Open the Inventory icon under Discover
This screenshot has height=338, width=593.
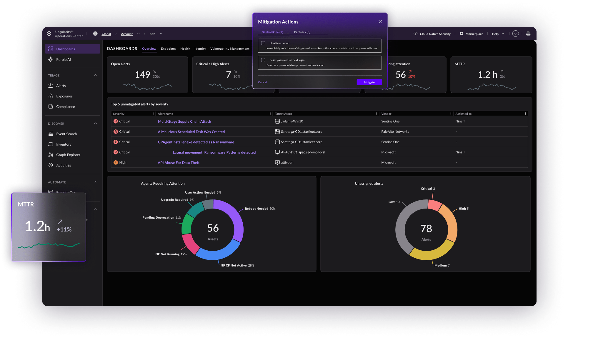(51, 144)
